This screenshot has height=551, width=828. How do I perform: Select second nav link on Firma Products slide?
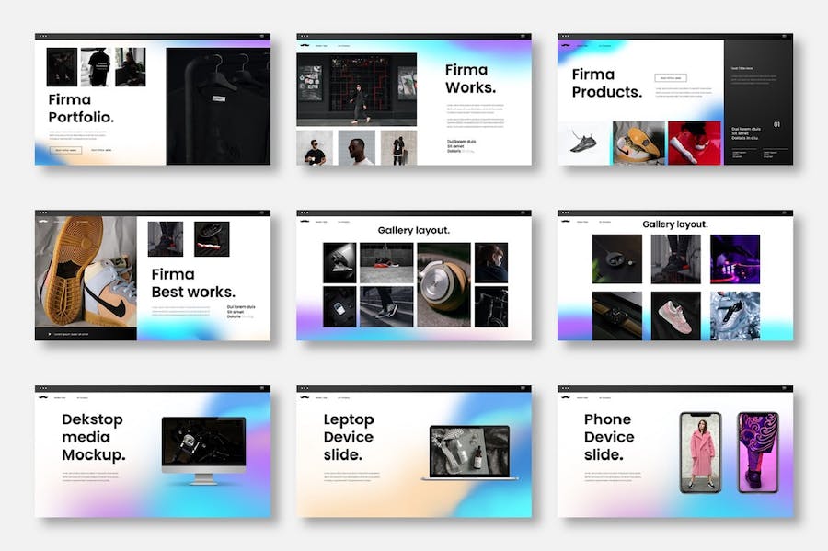click(604, 45)
